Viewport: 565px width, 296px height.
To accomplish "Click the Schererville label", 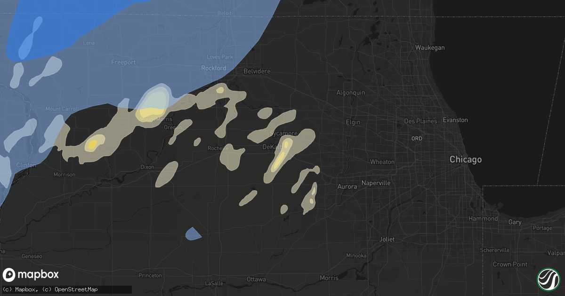I will pyautogui.click(x=494, y=250).
